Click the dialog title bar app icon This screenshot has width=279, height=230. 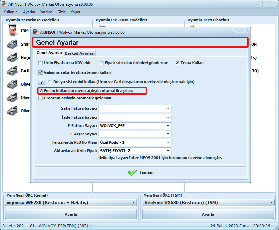(x=36, y=32)
